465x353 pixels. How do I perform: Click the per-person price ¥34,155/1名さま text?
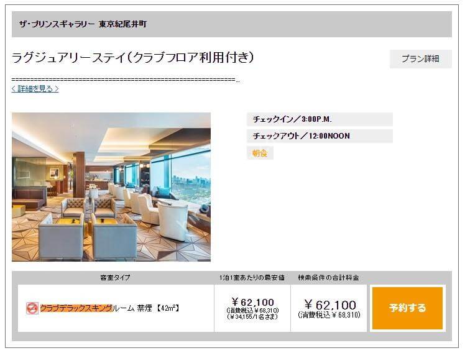point(252,317)
